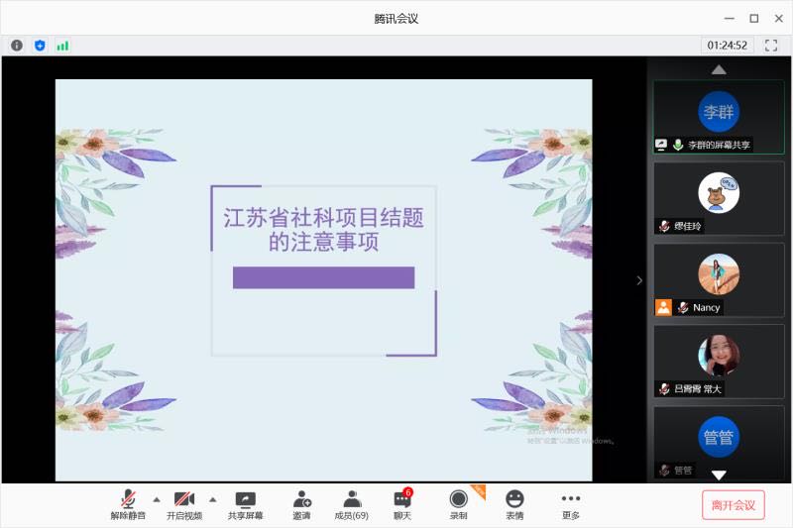
Task: Expand video options arrow beside 开启视频
Action: click(x=212, y=499)
